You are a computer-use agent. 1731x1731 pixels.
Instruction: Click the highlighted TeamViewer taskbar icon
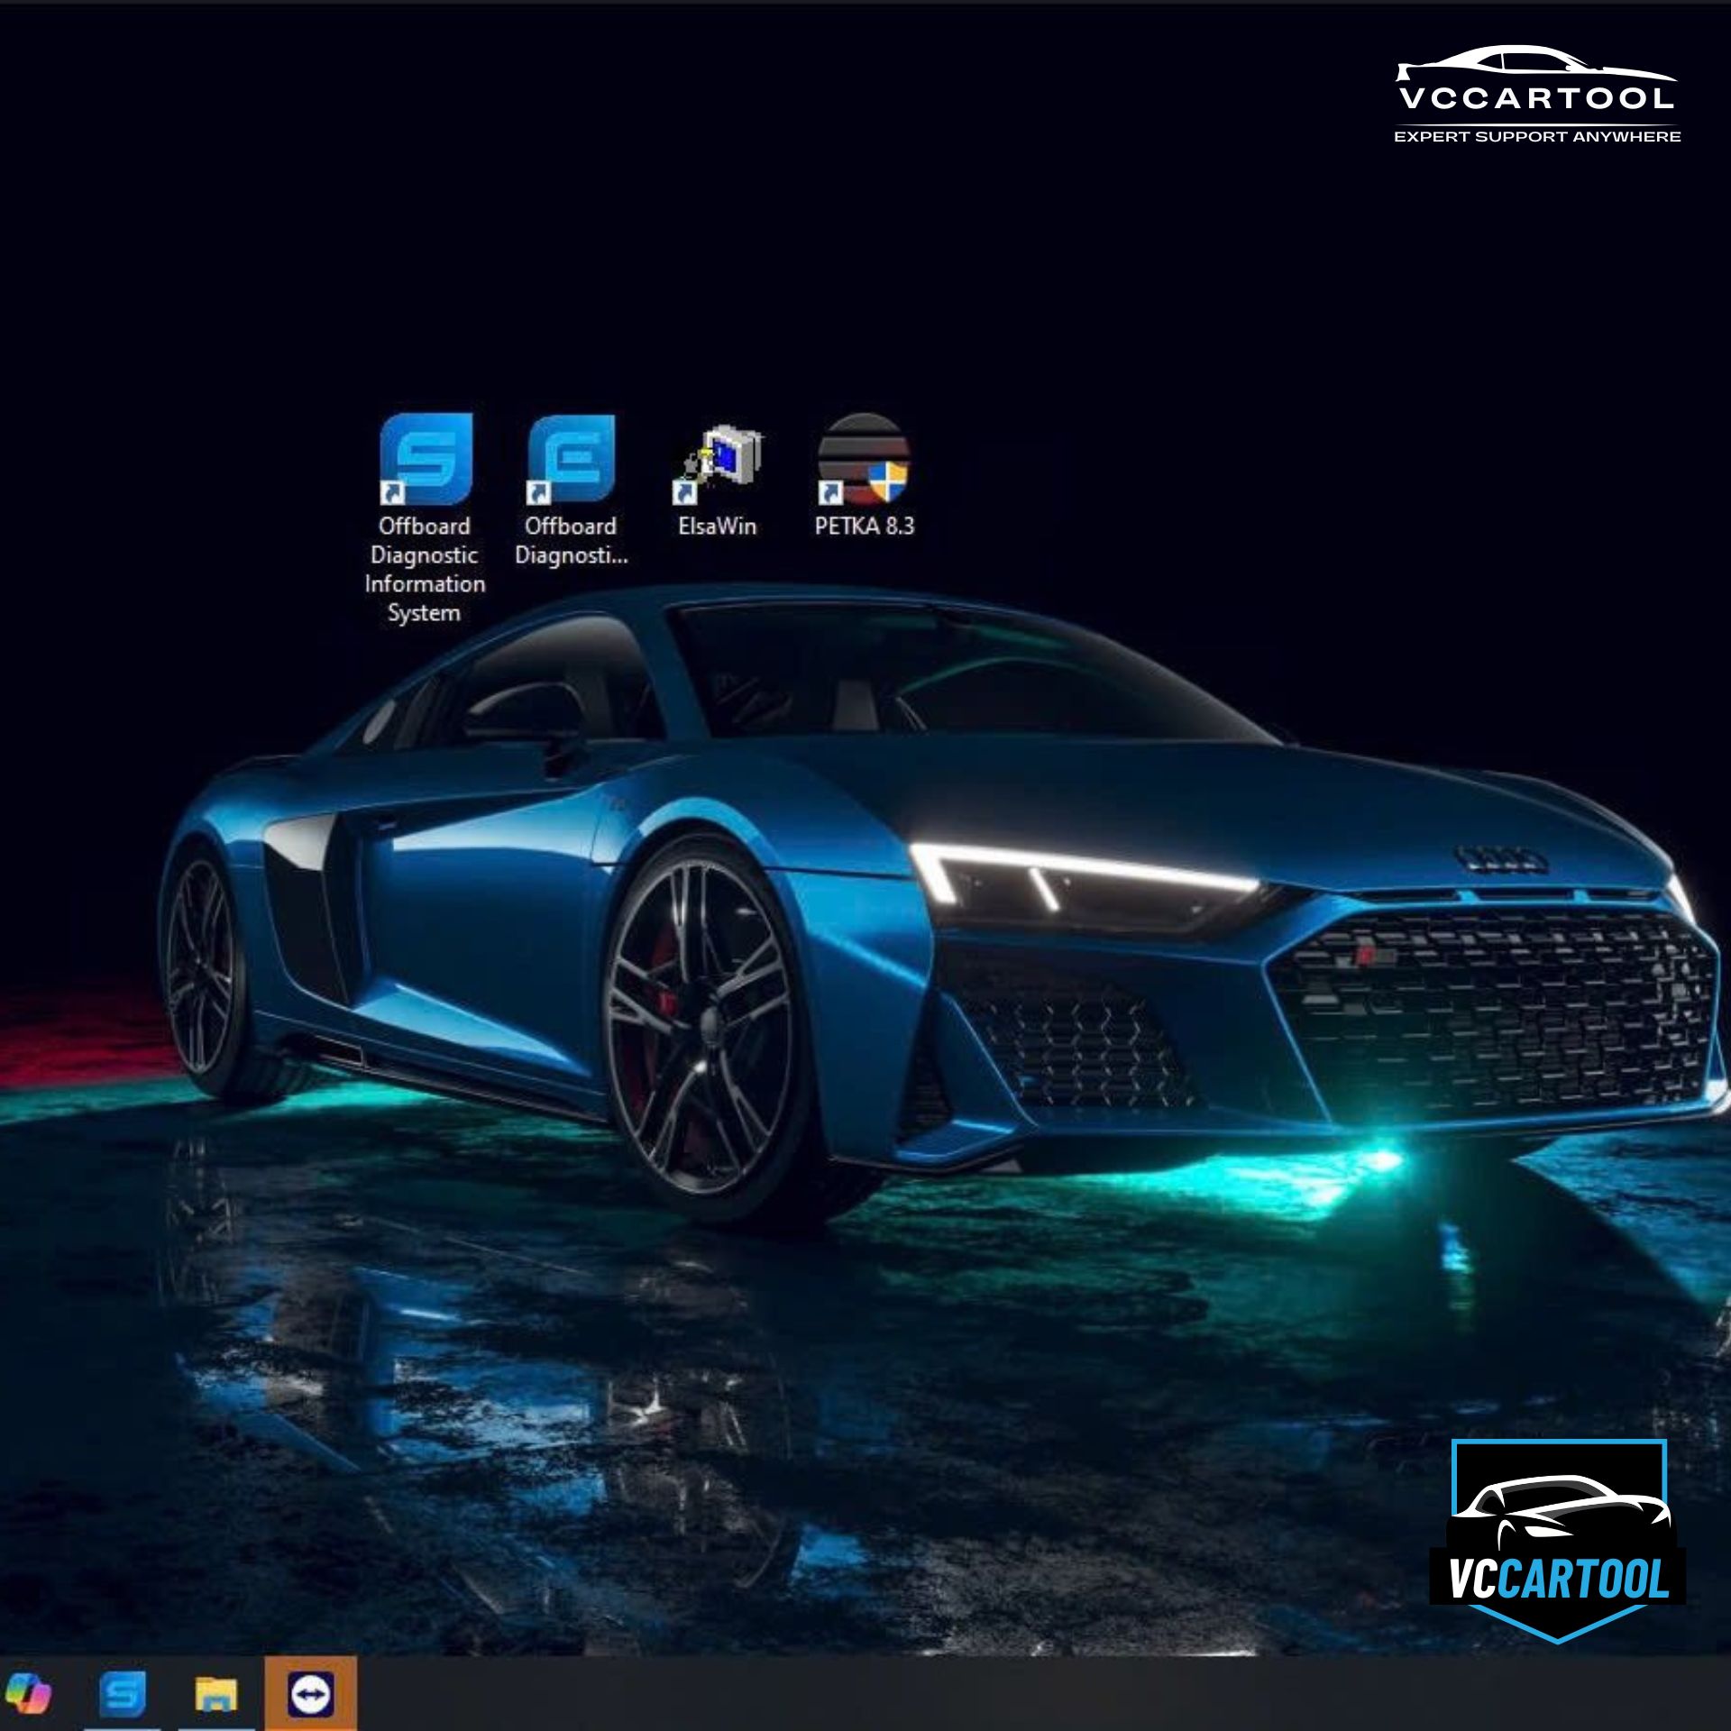tap(311, 1694)
